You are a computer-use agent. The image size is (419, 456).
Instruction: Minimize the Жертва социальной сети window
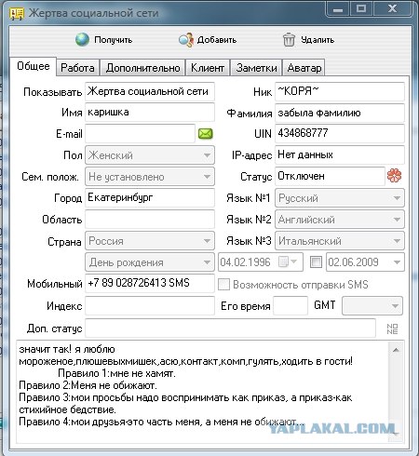pos(338,9)
